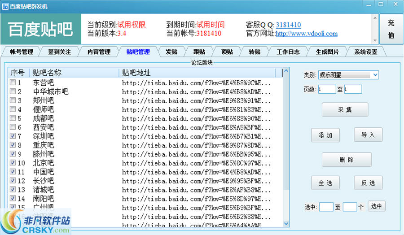Click the 添加 add button
This screenshot has width=404, height=235.
coord(325,135)
